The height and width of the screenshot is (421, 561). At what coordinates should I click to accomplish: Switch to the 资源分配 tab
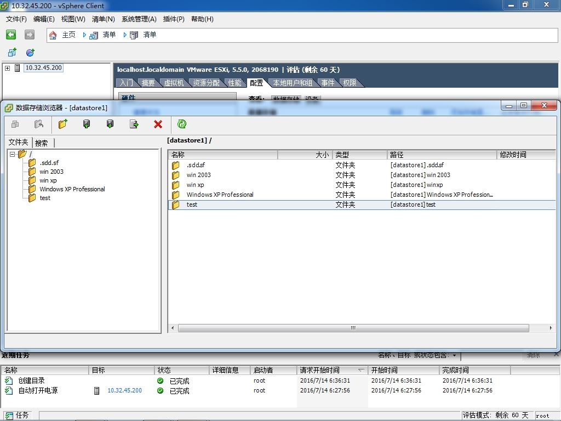pyautogui.click(x=207, y=83)
